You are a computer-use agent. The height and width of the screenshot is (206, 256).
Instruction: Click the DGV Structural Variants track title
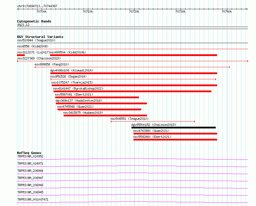(x=40, y=37)
